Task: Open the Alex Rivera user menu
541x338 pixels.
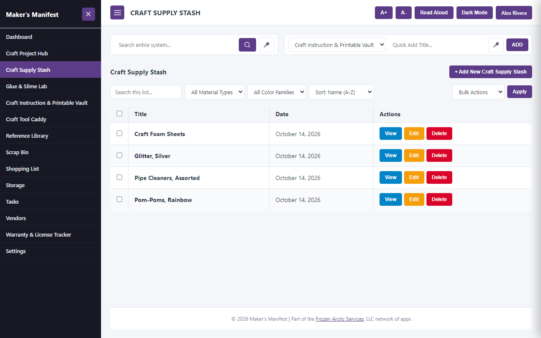Action: (x=514, y=13)
